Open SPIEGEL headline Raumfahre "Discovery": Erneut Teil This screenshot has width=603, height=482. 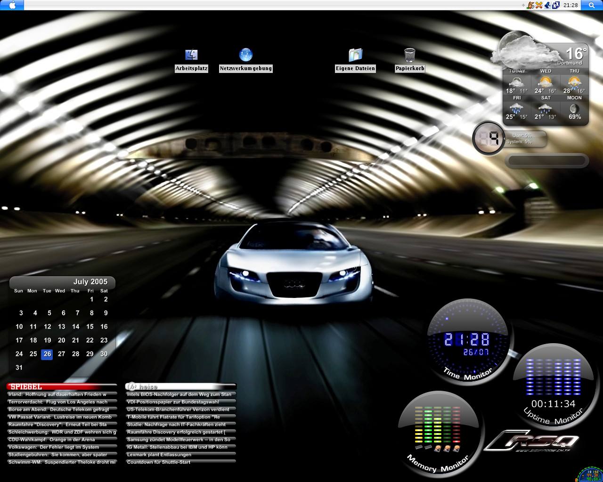pos(62,425)
